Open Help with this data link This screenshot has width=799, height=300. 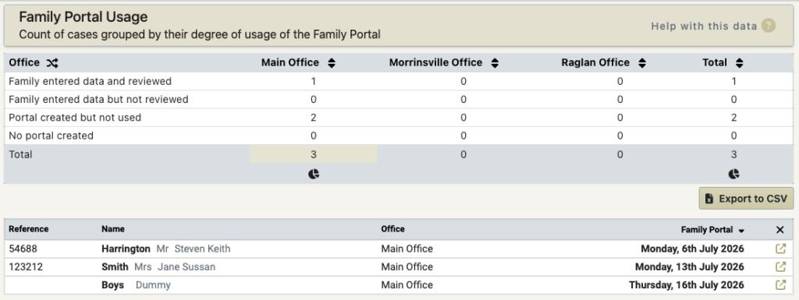tap(704, 26)
